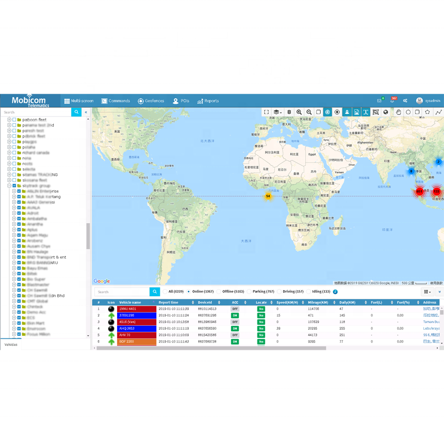
Task: Open the traffic light layer icon
Action: (x=289, y=112)
